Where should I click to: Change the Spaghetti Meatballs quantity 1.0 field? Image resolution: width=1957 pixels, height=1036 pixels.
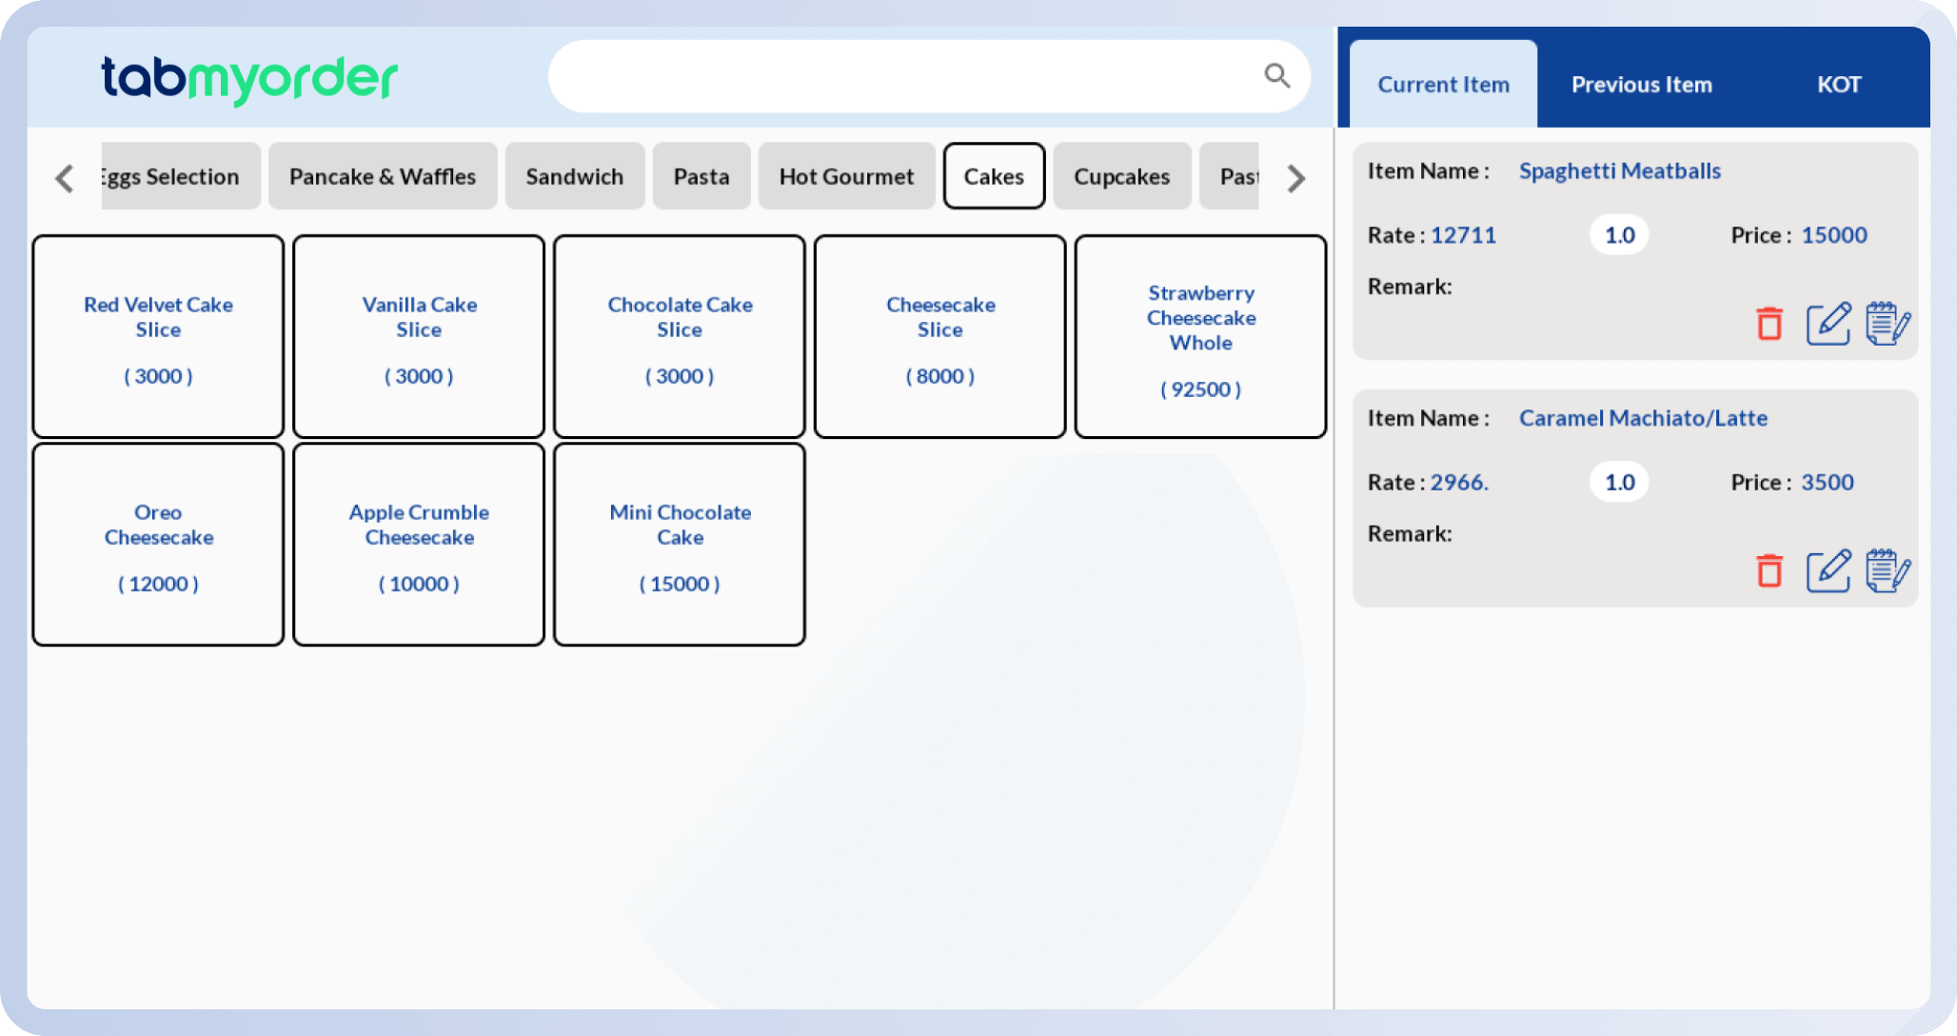(1618, 235)
